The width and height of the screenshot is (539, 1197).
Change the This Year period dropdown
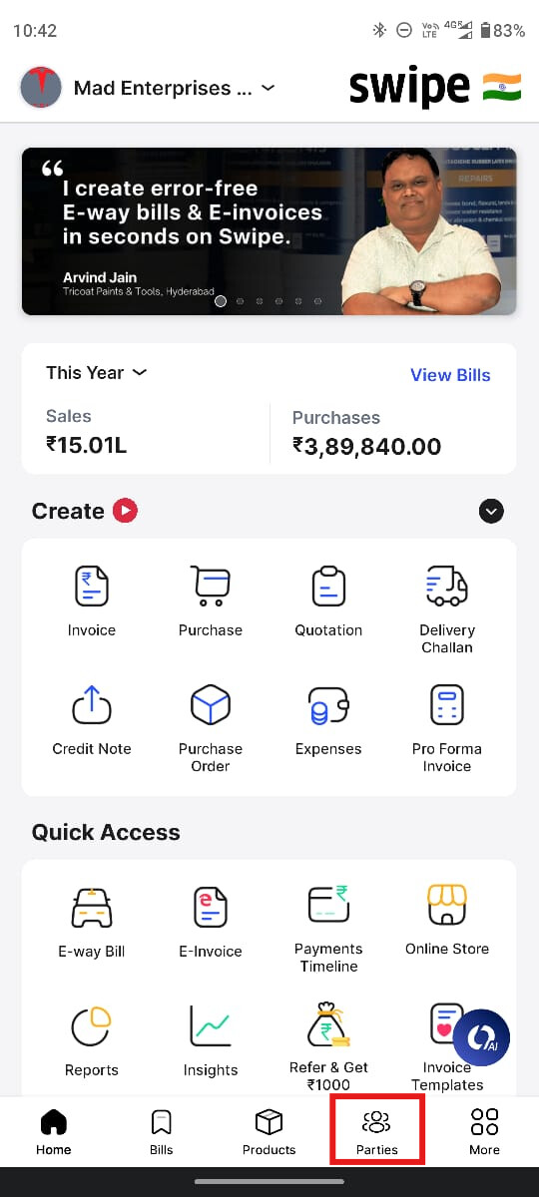pyautogui.click(x=97, y=372)
